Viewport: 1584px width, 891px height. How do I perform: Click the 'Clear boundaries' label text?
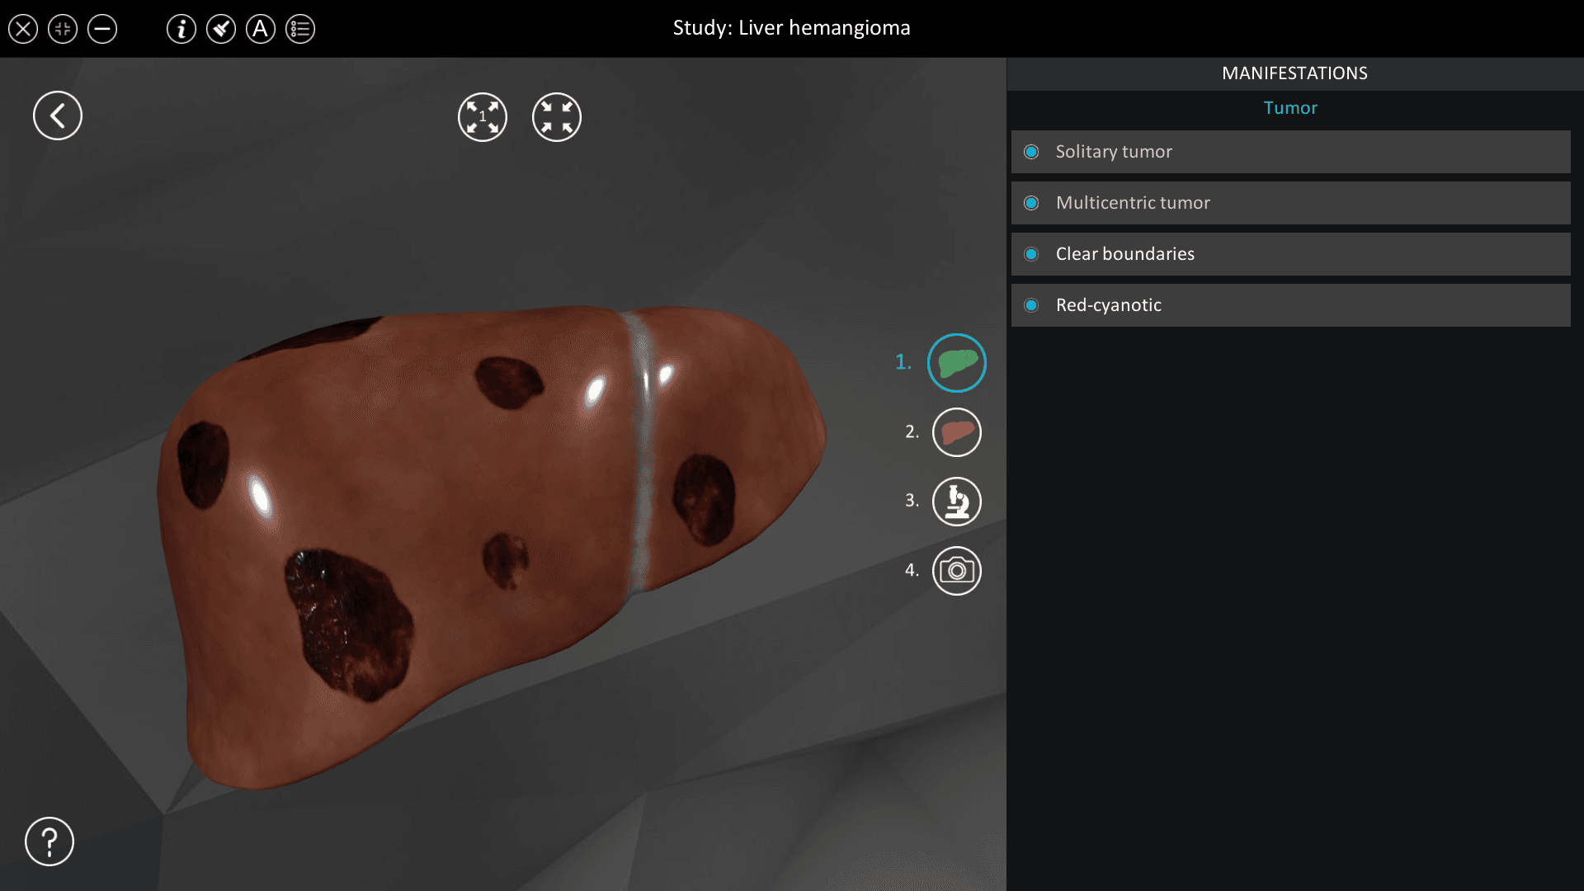[1125, 254]
